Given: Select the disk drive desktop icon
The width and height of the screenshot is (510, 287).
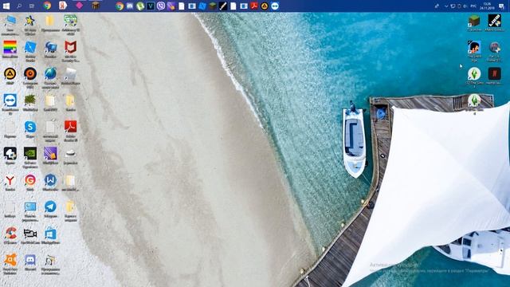Looking at the screenshot, I should tap(70, 155).
